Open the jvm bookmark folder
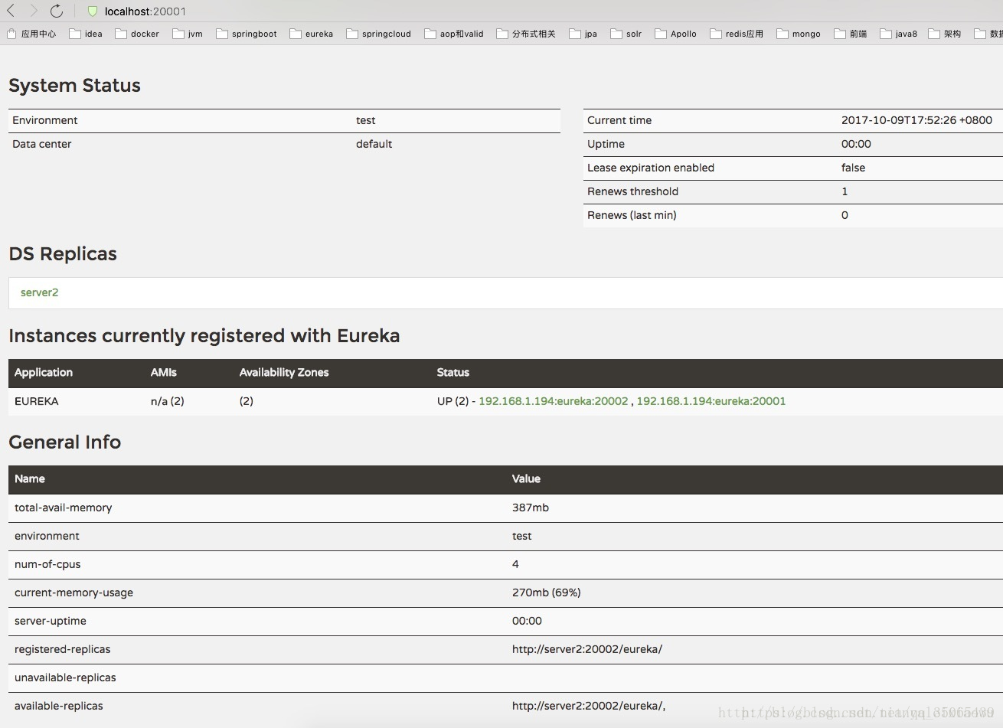This screenshot has width=1003, height=728. pyautogui.click(x=188, y=34)
